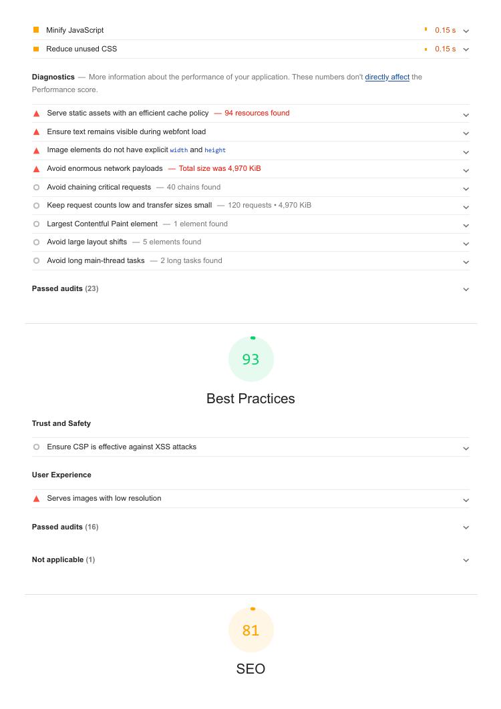
Task: Click gray circle beside Ensure CSP is effective
Action: pyautogui.click(x=37, y=447)
